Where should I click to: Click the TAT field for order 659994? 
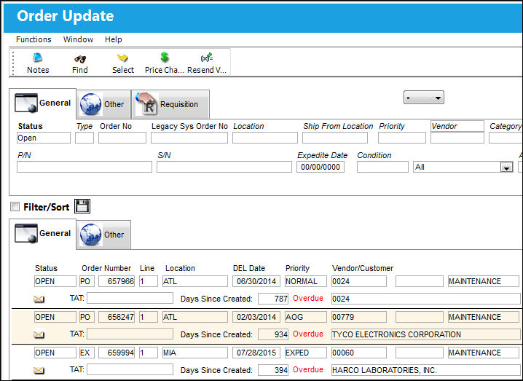point(130,369)
